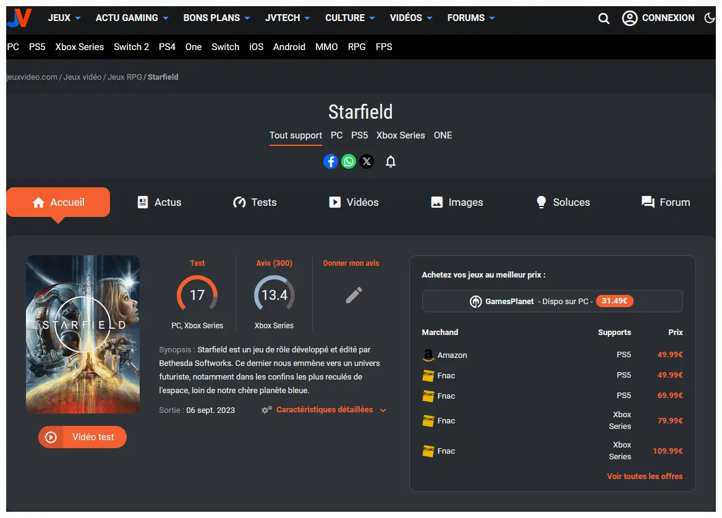The height and width of the screenshot is (518, 722).
Task: Click the Starfield cover art thumbnail
Action: click(83, 334)
